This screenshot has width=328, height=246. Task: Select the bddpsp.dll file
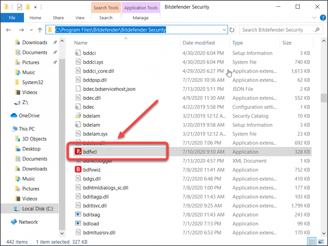click(x=95, y=80)
